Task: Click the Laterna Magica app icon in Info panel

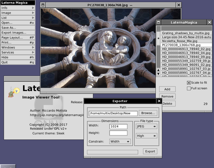Action: (x=14, y=92)
